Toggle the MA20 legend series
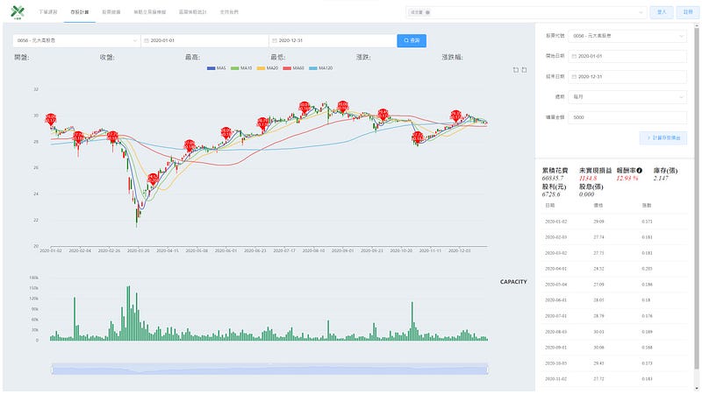 tap(268, 68)
